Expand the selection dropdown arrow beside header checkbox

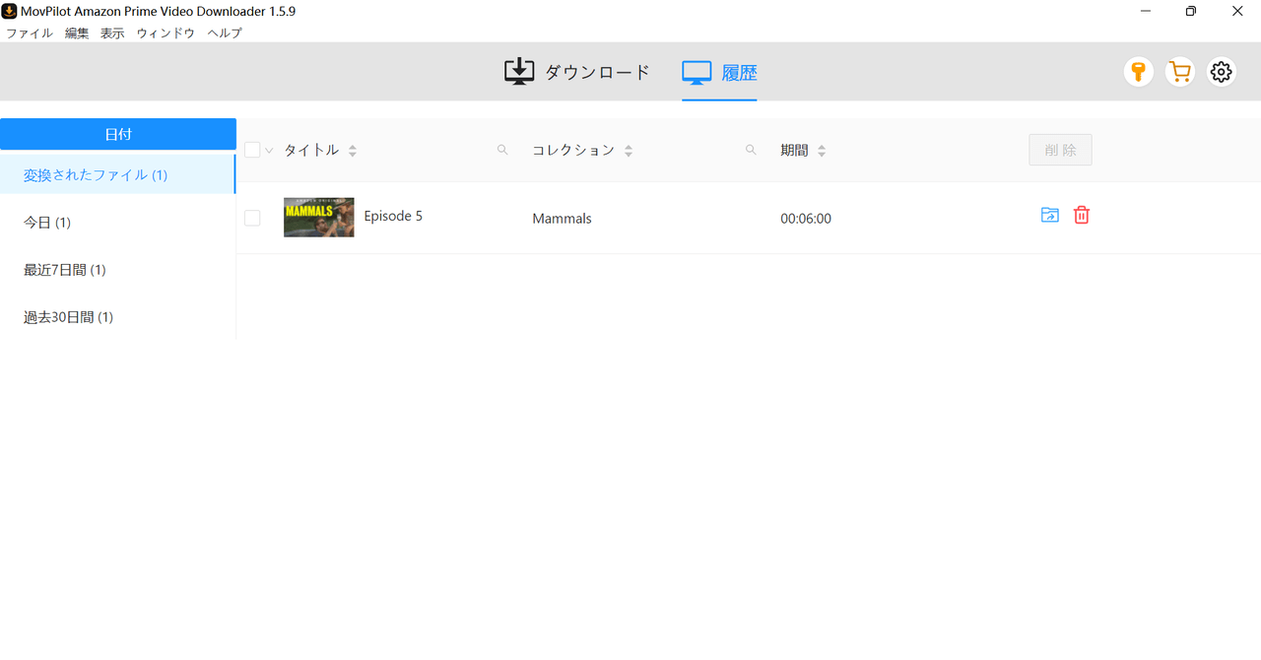[269, 151]
